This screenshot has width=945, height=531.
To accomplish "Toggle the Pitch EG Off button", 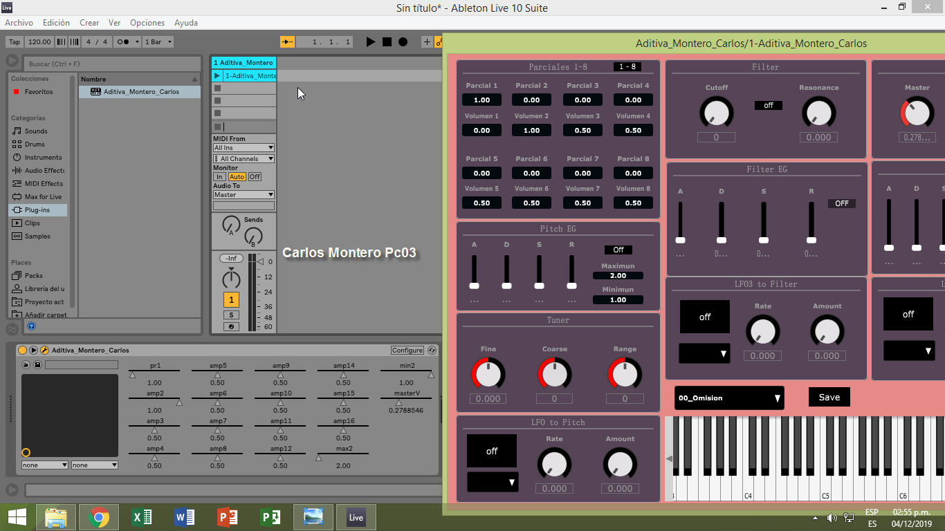I will click(618, 250).
